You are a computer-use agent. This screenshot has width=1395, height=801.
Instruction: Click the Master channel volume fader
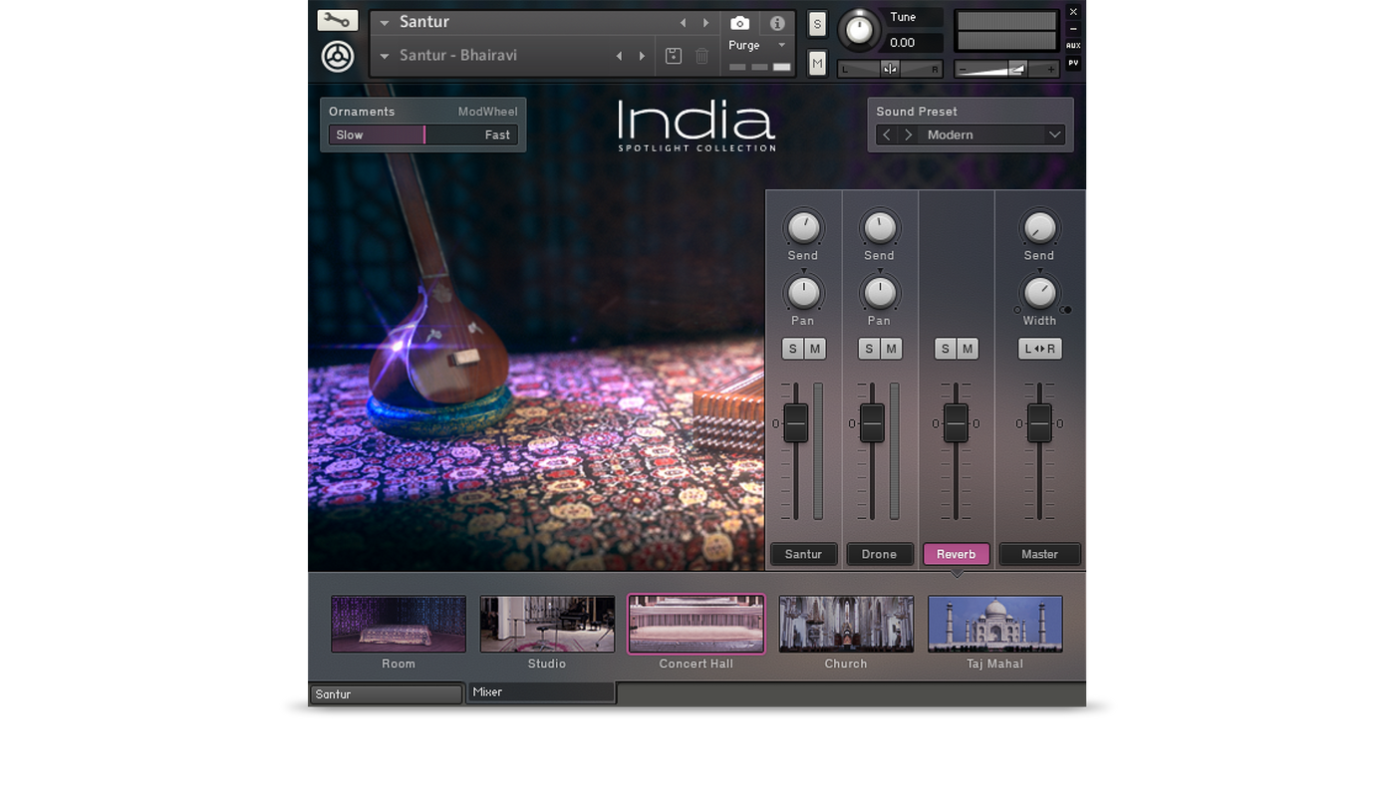point(1039,423)
